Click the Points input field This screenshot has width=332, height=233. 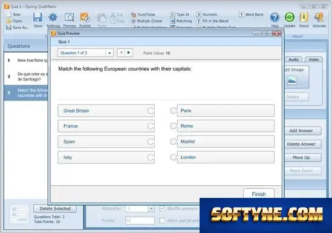click(140, 220)
